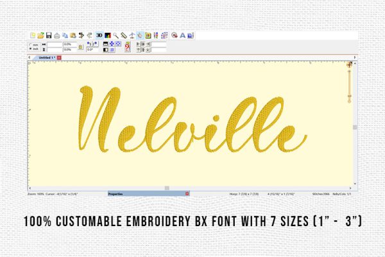Click the rotation angle field
The height and width of the screenshot is (257, 385).
tap(92, 49)
